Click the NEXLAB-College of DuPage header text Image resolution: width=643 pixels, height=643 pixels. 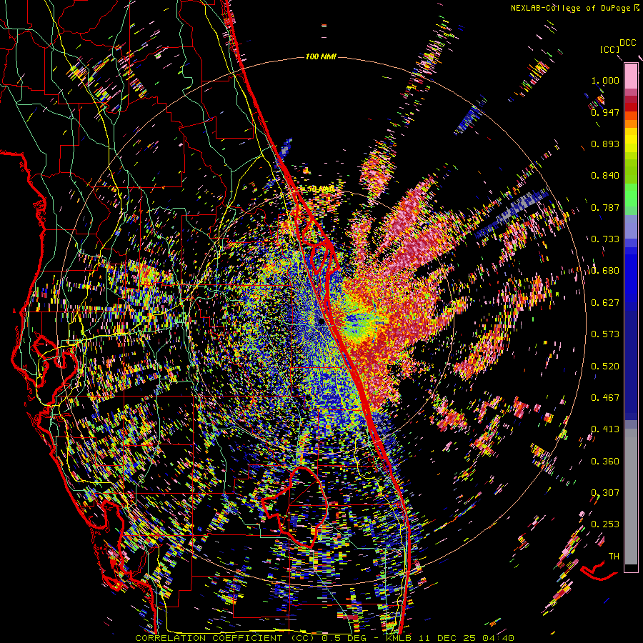(570, 8)
